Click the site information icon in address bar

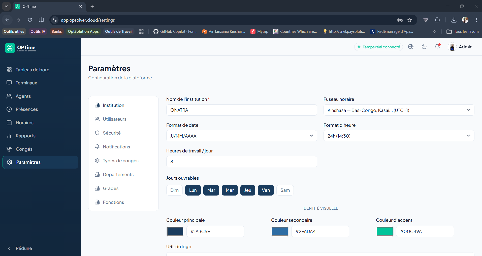click(55, 20)
